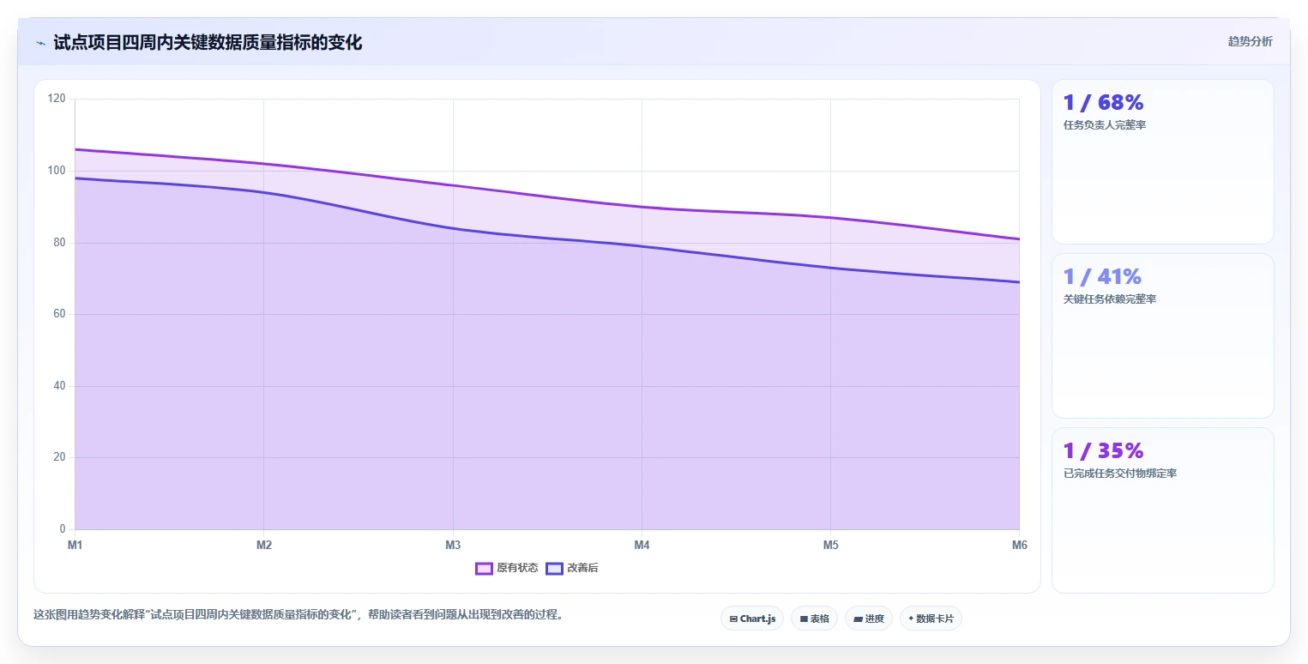Click the 原有状态 line at M3
Image resolution: width=1308 pixels, height=664 pixels.
(x=453, y=185)
